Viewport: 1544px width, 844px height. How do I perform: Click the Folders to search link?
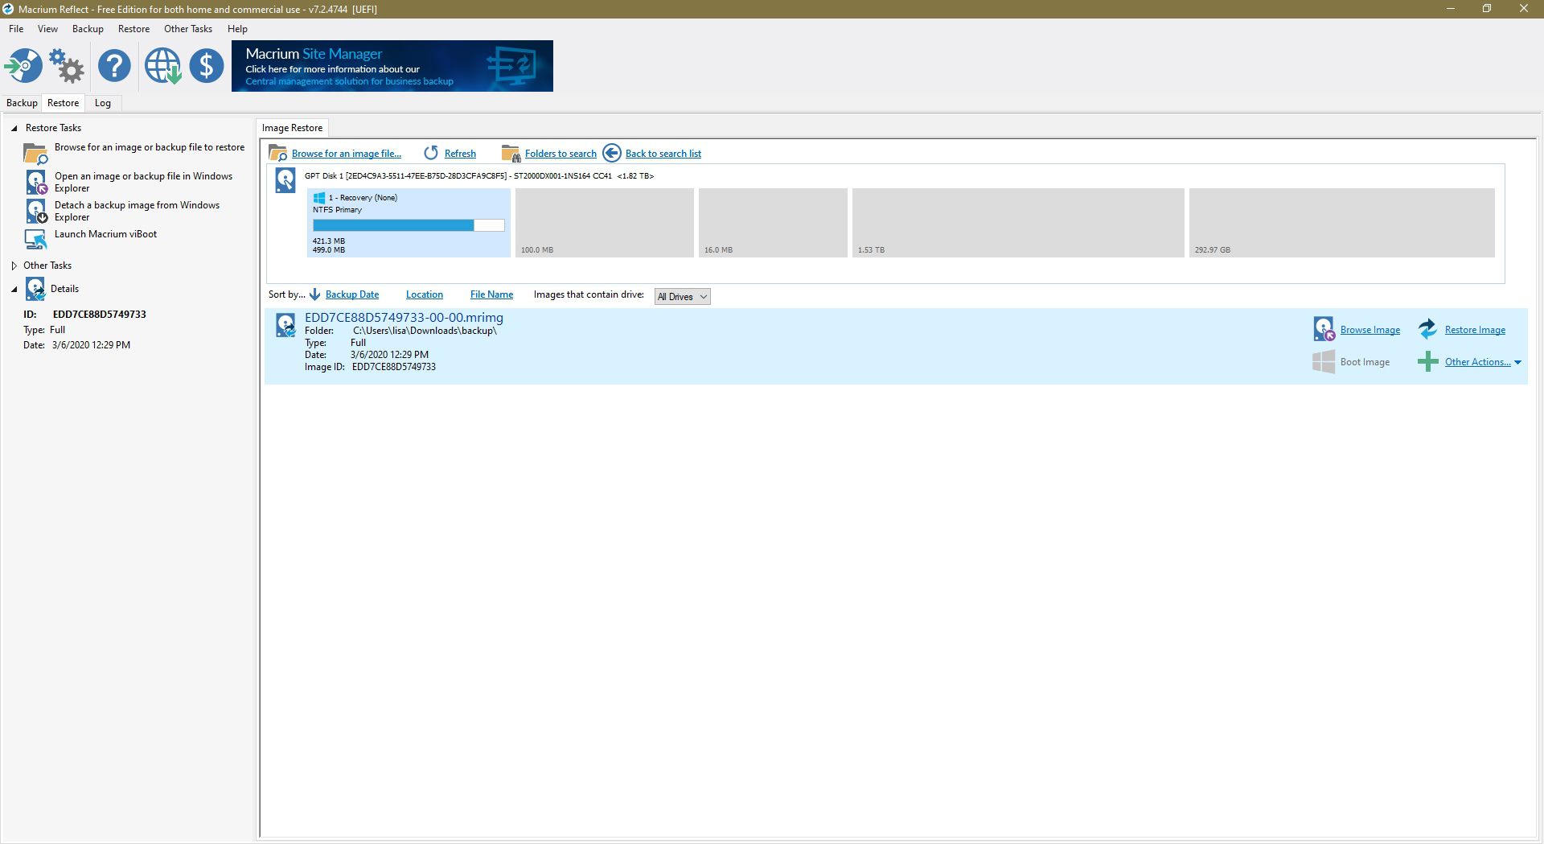(561, 154)
